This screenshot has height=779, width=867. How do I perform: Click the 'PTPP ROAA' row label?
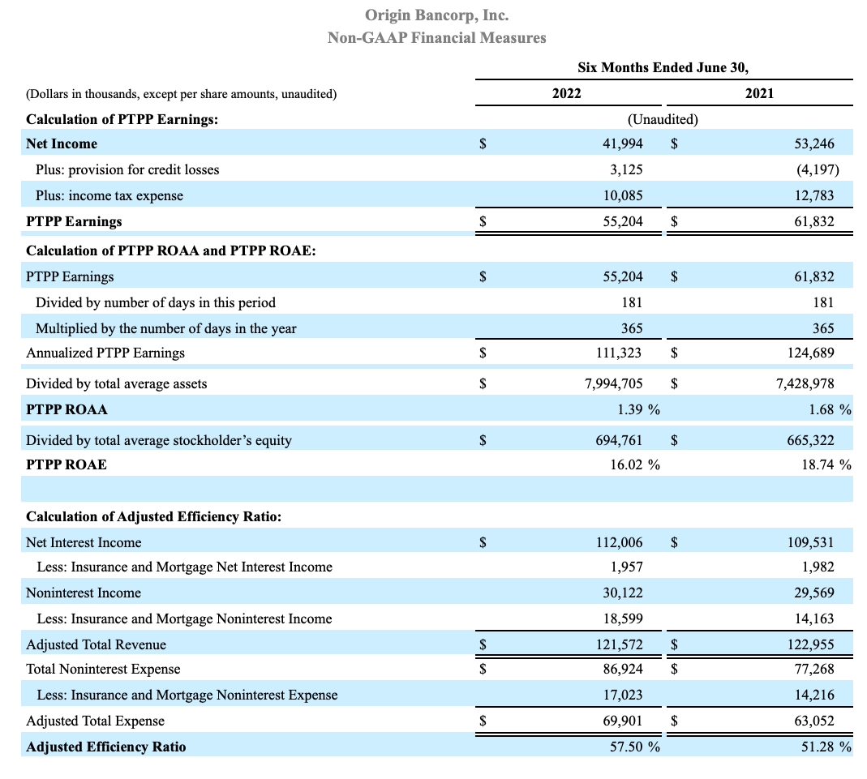[67, 410]
